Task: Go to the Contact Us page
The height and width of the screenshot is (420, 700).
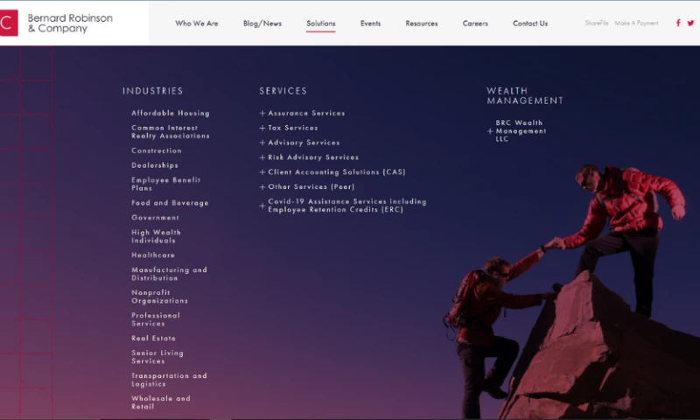Action: (530, 24)
